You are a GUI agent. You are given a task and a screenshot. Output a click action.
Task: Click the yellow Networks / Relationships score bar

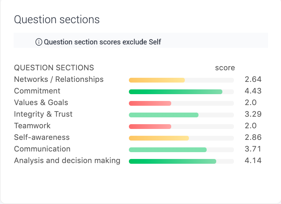pos(181,80)
